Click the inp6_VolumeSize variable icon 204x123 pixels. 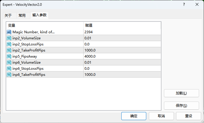(9, 62)
